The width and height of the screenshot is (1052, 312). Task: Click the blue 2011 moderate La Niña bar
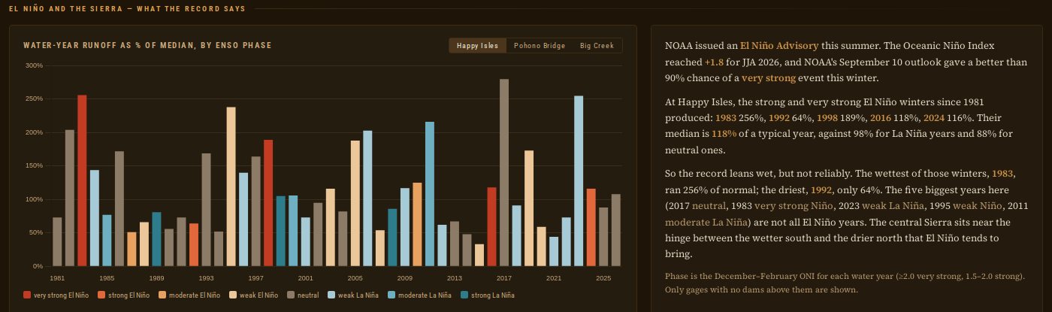click(x=430, y=194)
